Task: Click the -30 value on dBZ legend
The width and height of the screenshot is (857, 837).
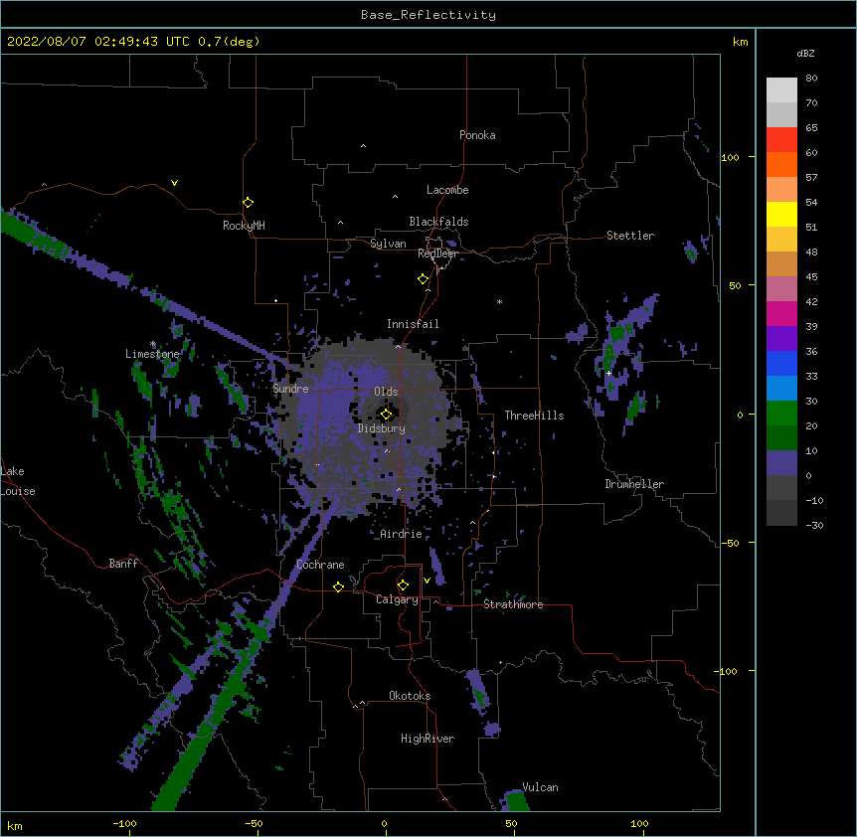Action: (x=814, y=525)
